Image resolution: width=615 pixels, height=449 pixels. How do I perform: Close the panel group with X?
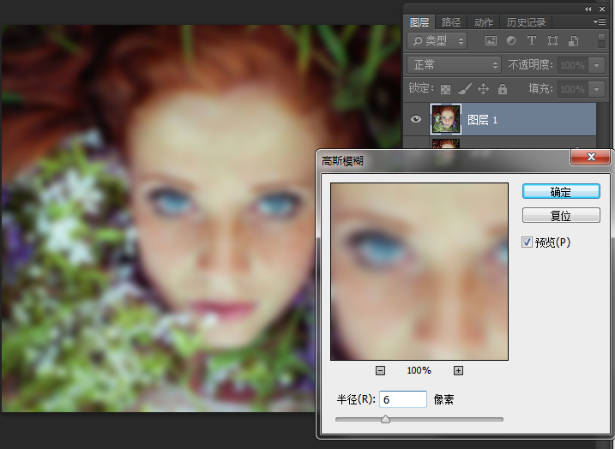coord(602,9)
